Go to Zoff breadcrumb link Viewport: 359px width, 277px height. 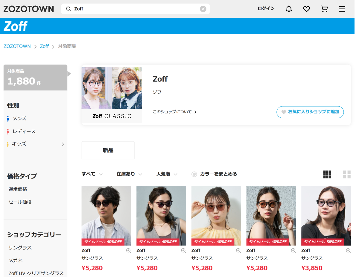click(44, 46)
